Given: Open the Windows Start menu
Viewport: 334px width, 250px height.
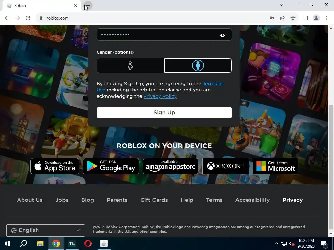Looking at the screenshot, I should pyautogui.click(x=8, y=243).
